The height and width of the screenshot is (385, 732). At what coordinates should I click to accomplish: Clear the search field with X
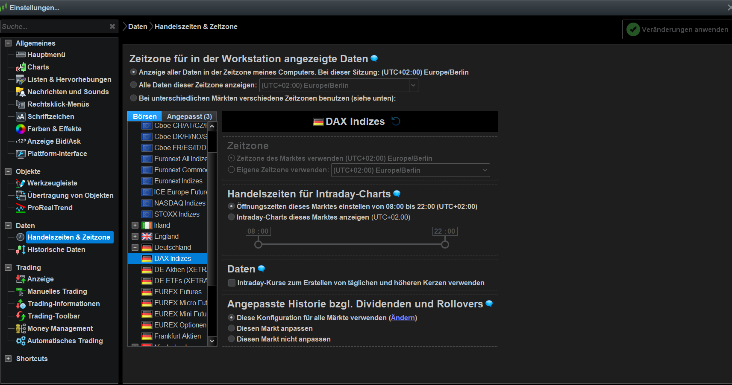point(112,26)
